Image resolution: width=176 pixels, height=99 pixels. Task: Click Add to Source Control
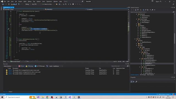164,94
